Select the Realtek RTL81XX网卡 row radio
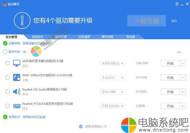Image resolution: width=190 pixels, height=133 pixels. coord(8,106)
